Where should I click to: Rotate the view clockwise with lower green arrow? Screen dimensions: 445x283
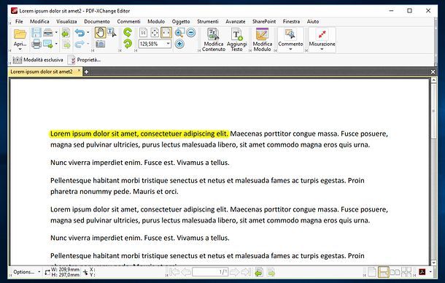128,44
